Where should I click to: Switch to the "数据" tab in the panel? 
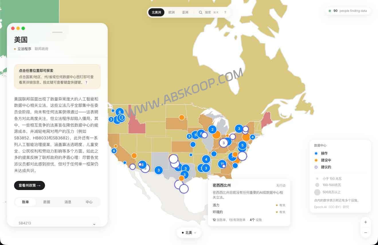47,202
